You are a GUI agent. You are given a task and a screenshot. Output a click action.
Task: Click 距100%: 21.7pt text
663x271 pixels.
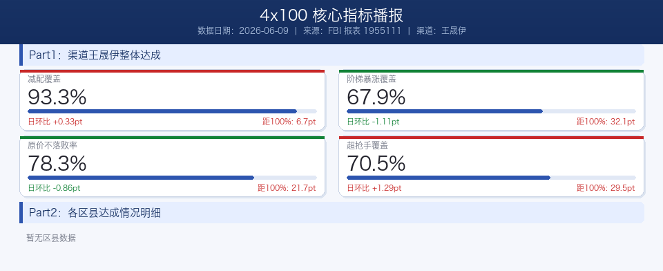point(287,189)
